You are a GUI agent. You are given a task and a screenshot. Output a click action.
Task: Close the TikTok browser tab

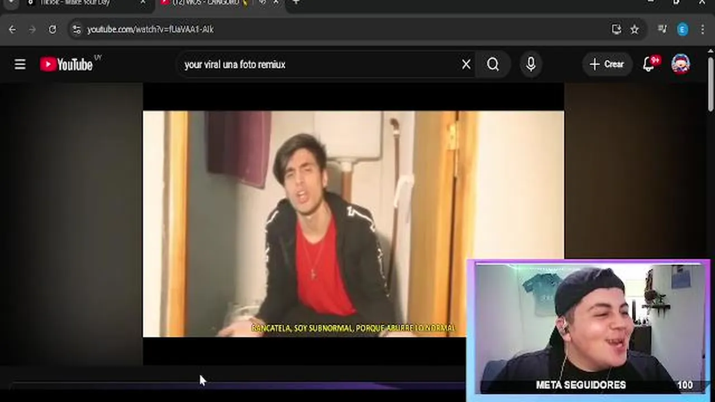pyautogui.click(x=142, y=2)
